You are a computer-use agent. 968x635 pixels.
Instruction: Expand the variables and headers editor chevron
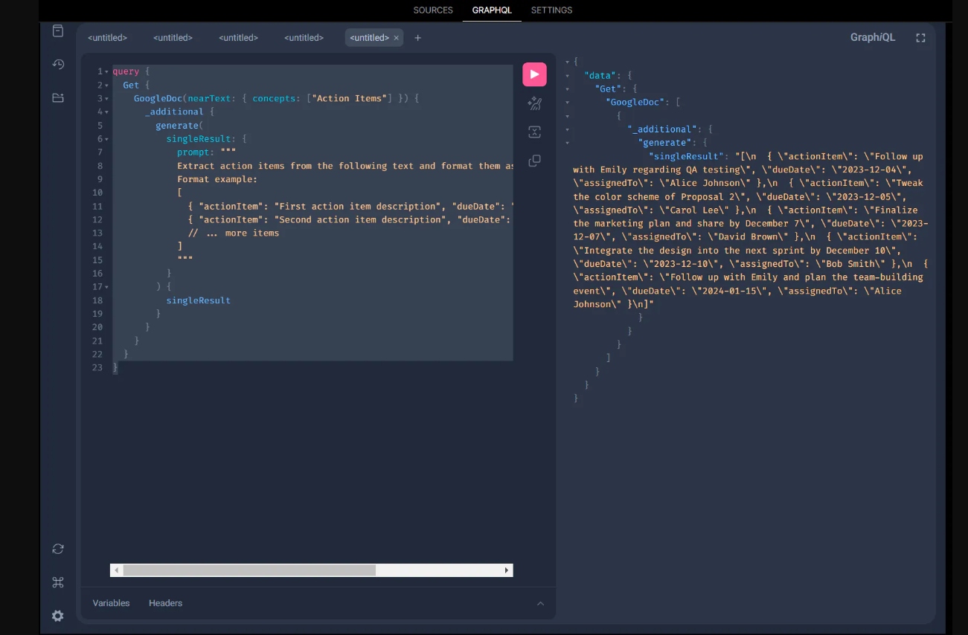pos(541,603)
